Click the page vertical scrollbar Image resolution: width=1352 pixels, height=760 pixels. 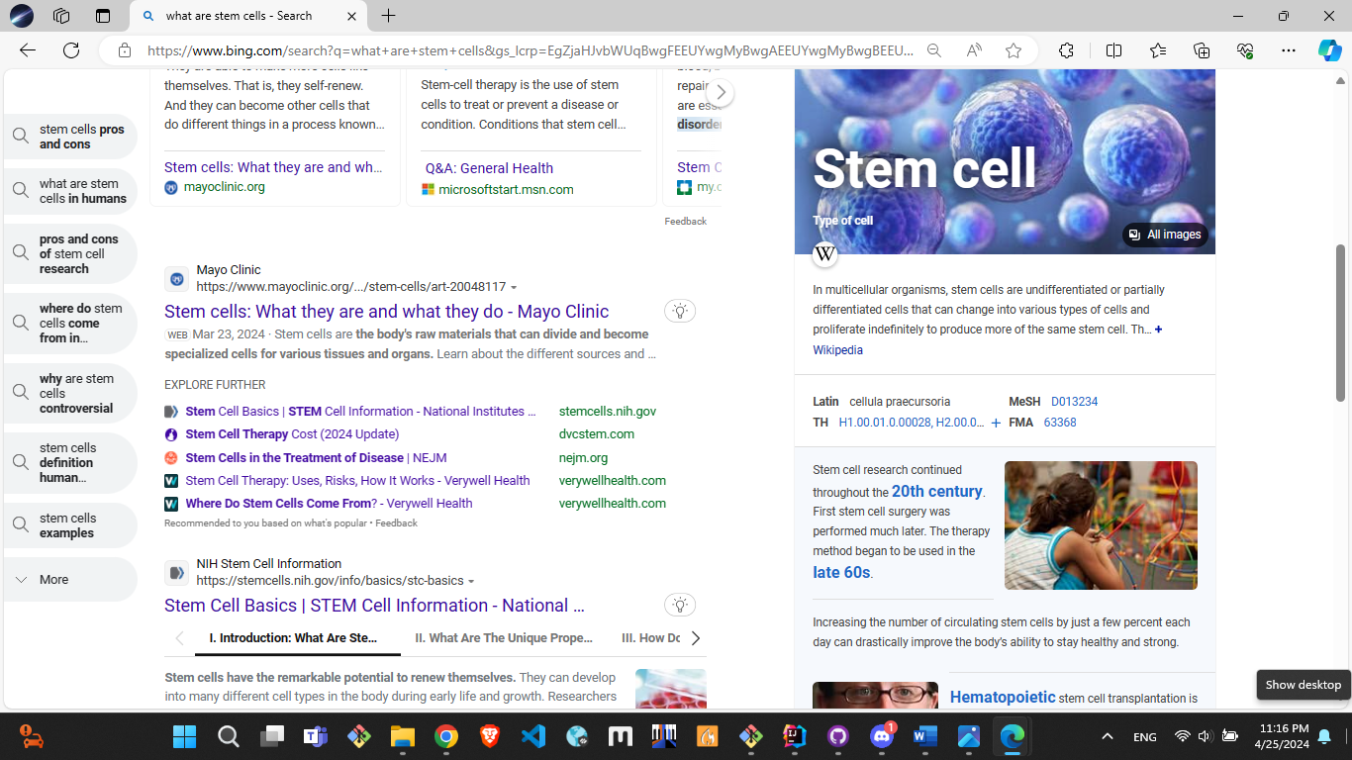pos(1341,322)
